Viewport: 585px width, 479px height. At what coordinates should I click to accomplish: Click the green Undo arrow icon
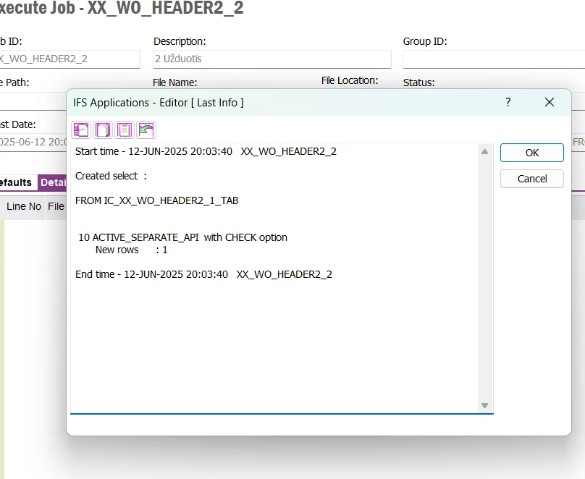pos(146,130)
